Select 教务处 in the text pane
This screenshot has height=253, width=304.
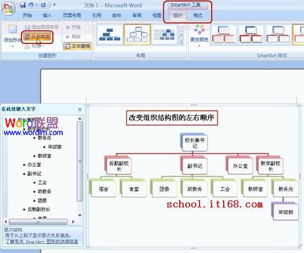coord(45,138)
